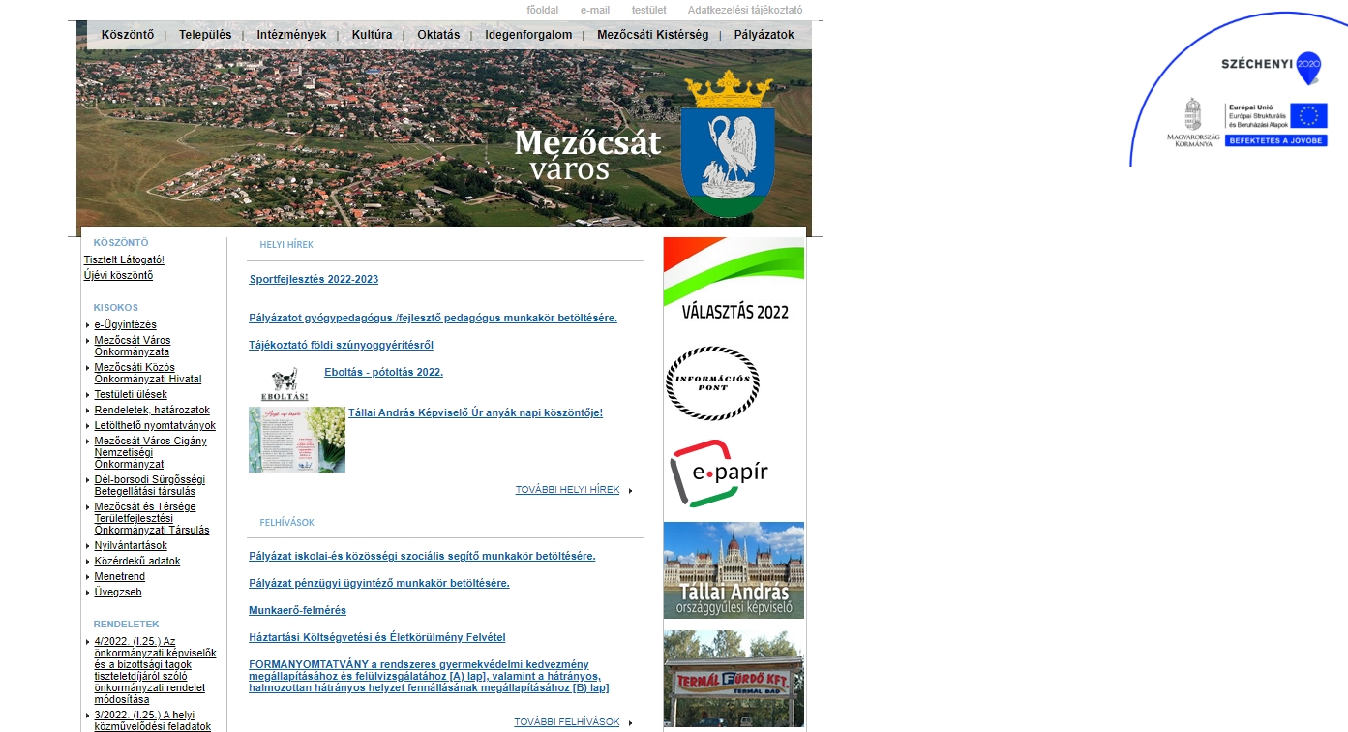Open Rendeletek, határozatok link

pos(152,411)
